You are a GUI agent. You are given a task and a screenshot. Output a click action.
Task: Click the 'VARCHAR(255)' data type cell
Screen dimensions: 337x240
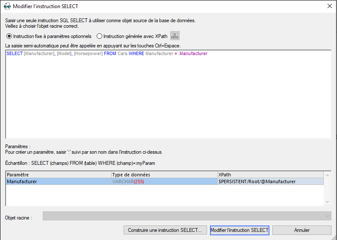164,181
